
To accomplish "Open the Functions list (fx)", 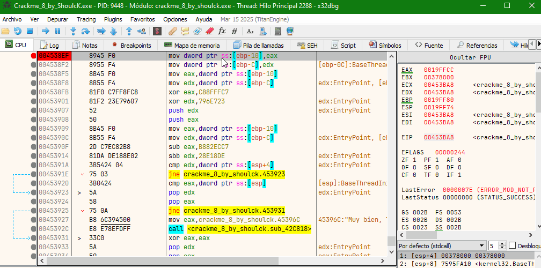I will pyautogui.click(x=222, y=31).
